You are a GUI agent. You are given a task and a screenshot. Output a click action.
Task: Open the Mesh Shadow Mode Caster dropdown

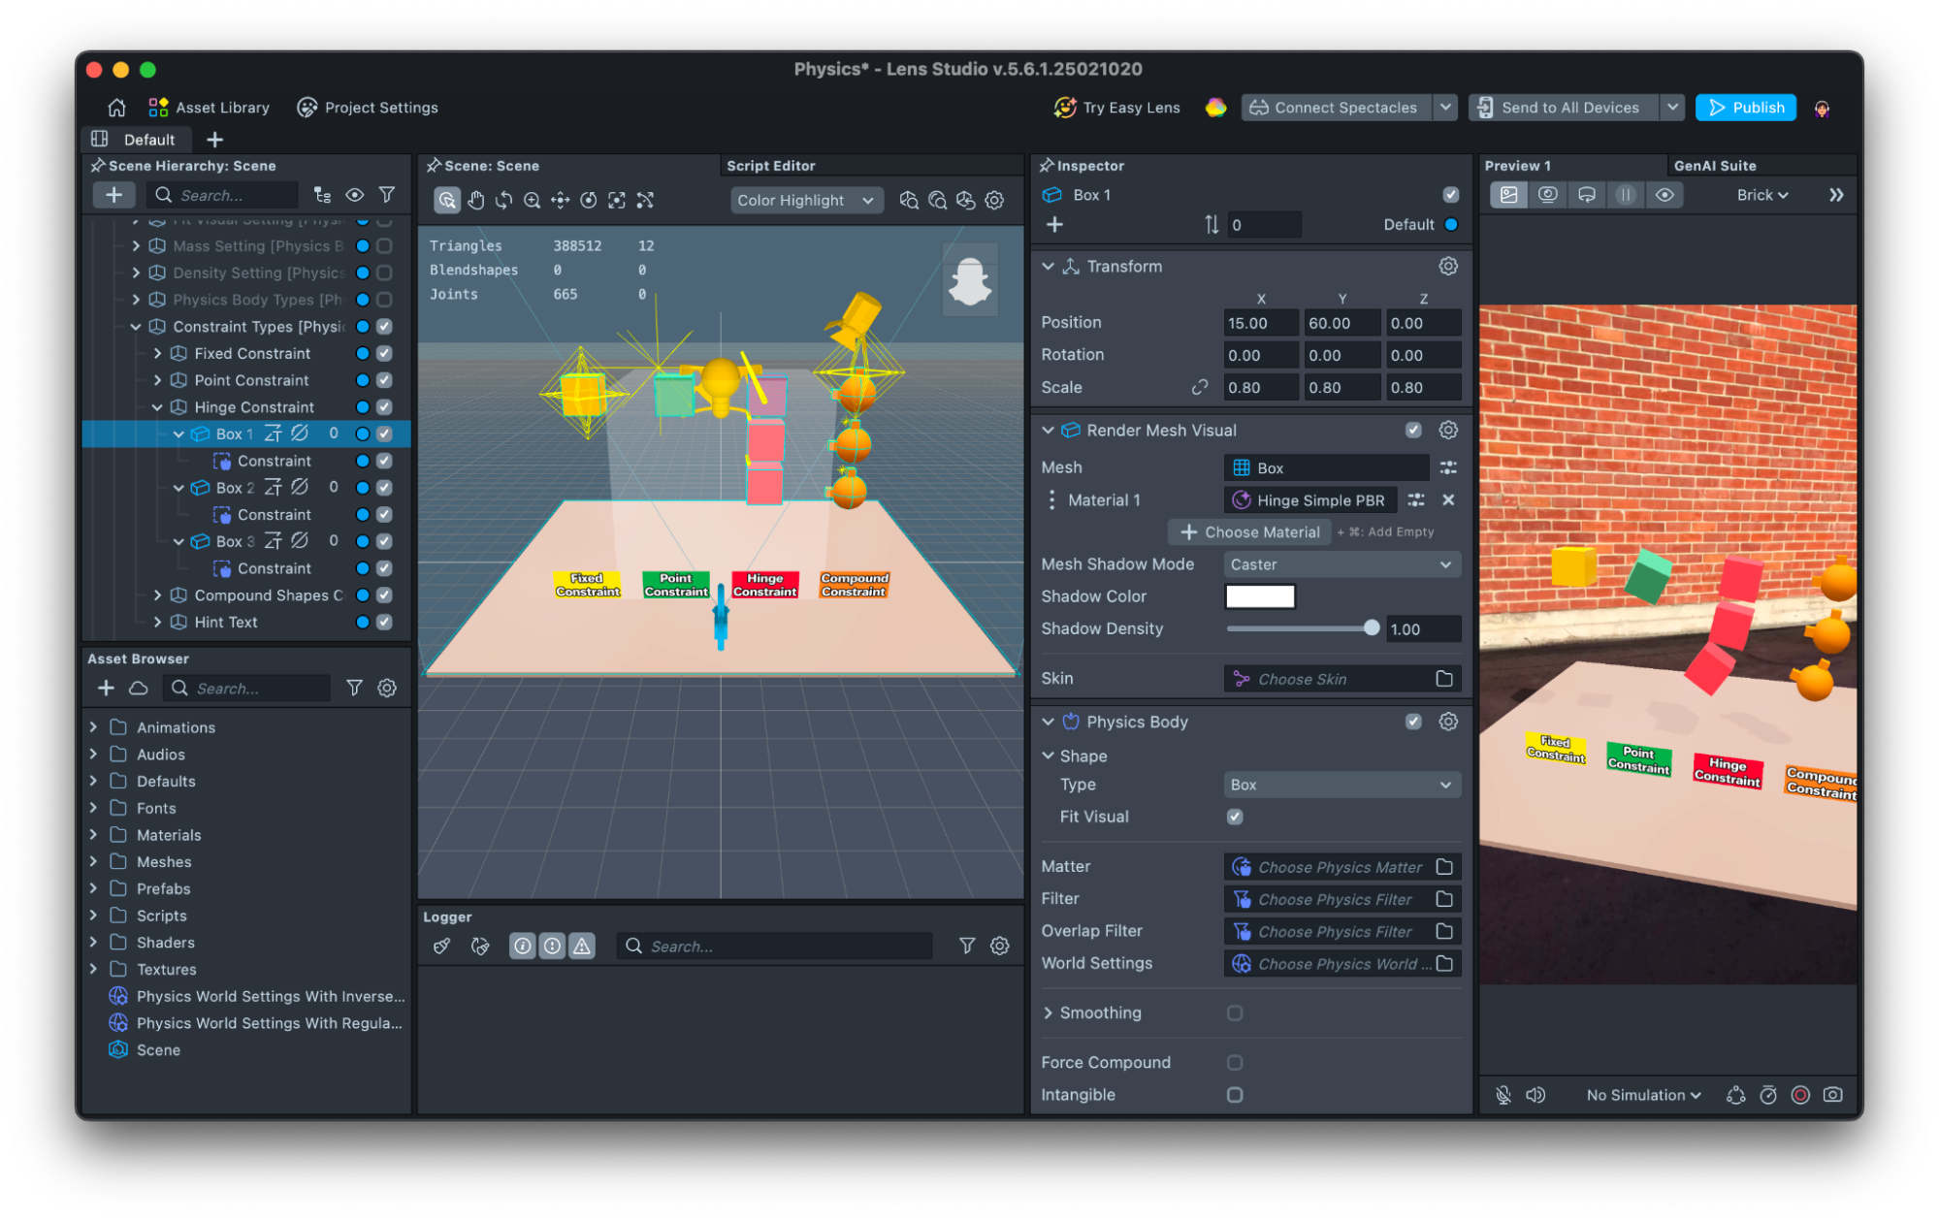1341,564
